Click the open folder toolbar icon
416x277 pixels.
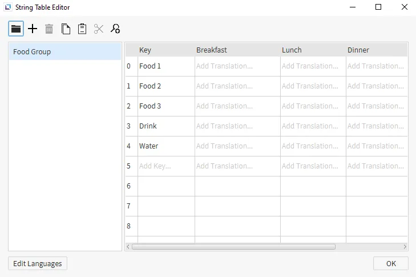[x=16, y=29]
